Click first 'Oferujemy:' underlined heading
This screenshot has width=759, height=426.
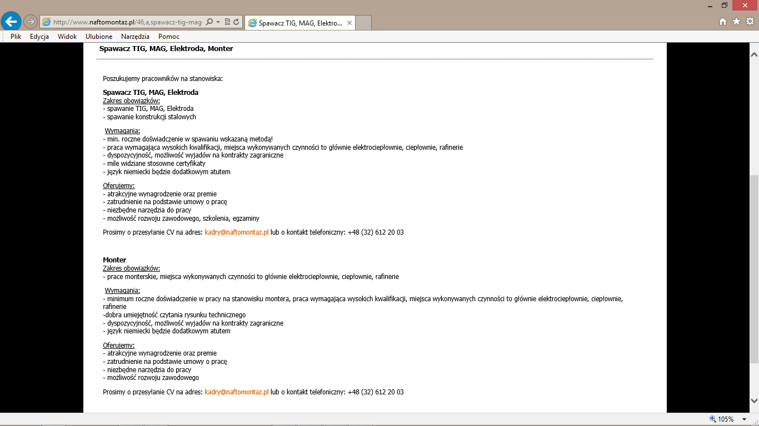coord(119,186)
